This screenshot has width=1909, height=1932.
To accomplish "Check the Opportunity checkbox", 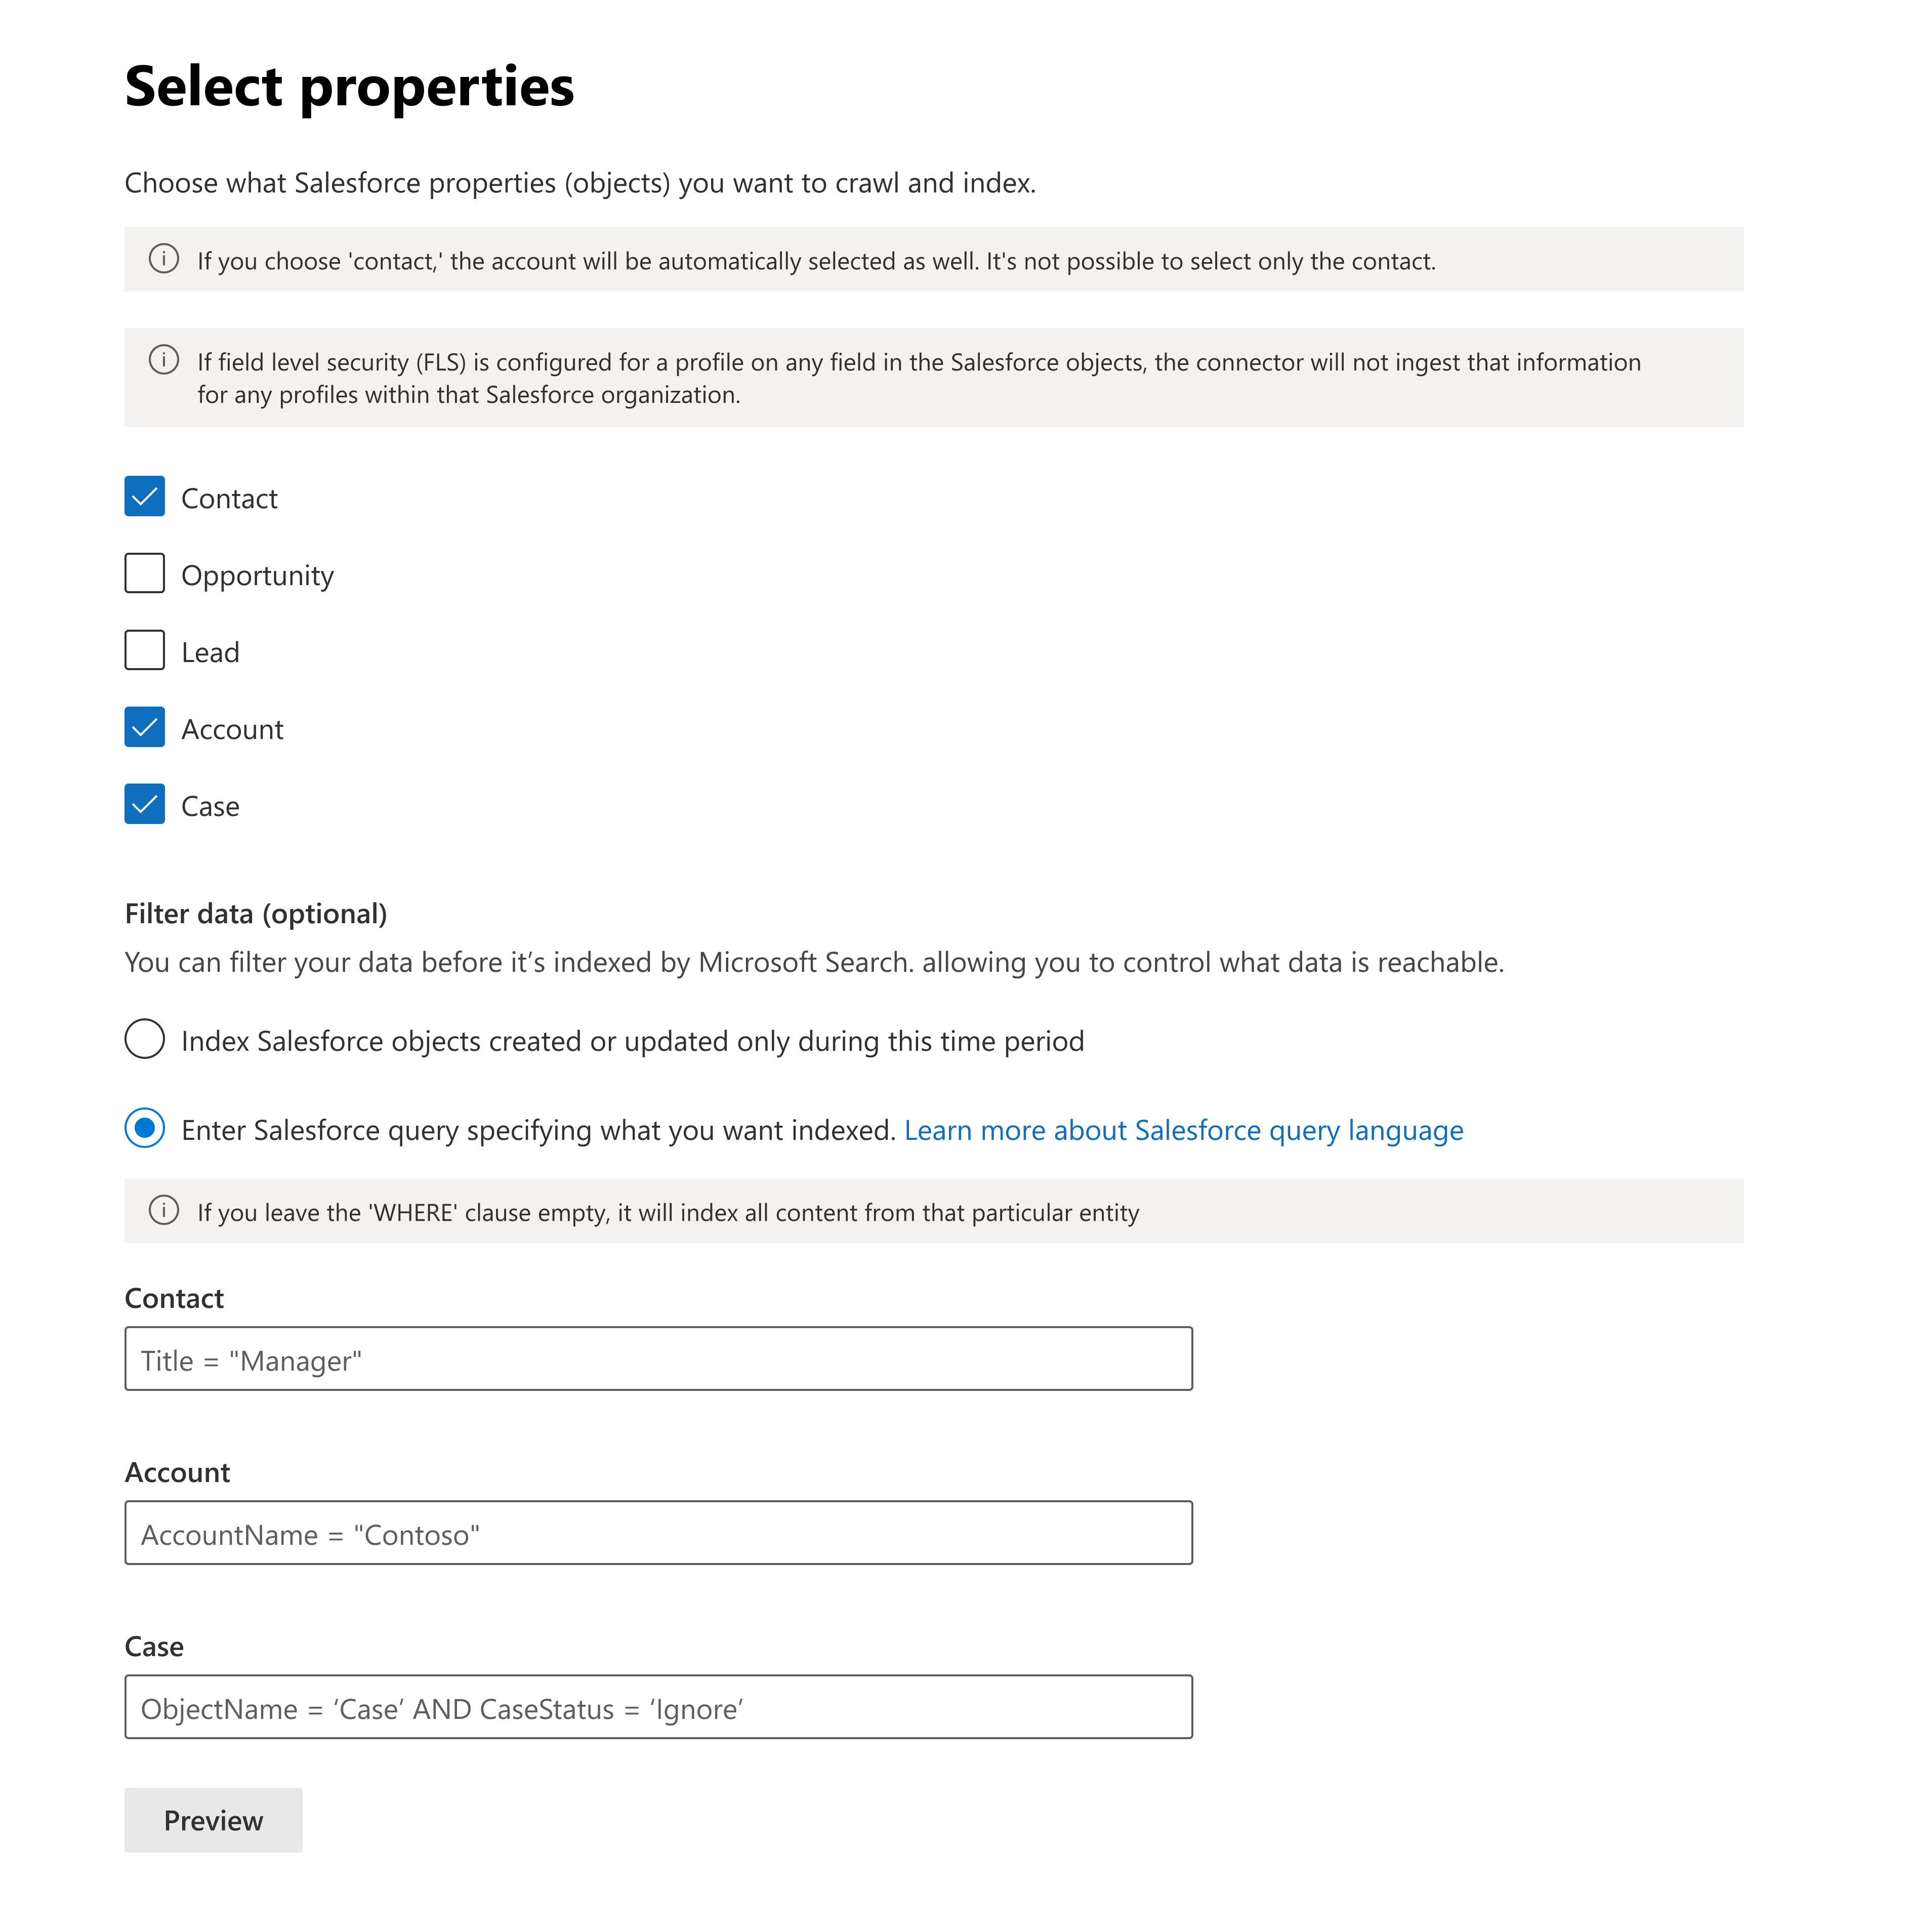I will coord(145,573).
